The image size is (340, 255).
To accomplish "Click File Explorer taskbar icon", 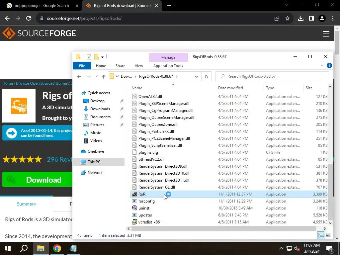I will [x=41, y=248].
